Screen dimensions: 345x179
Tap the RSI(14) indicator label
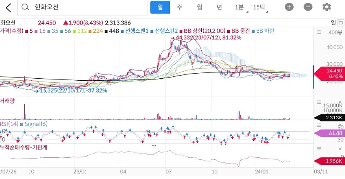point(9,124)
